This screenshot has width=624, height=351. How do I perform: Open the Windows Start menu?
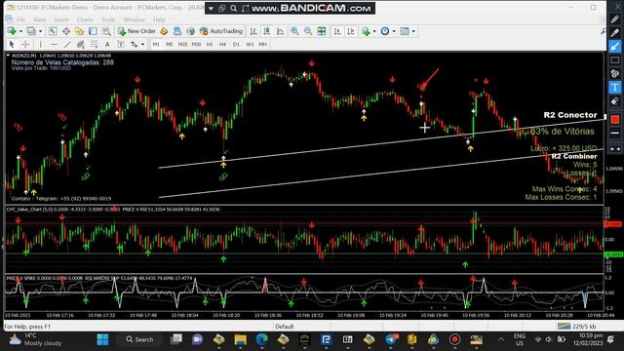coord(102,339)
